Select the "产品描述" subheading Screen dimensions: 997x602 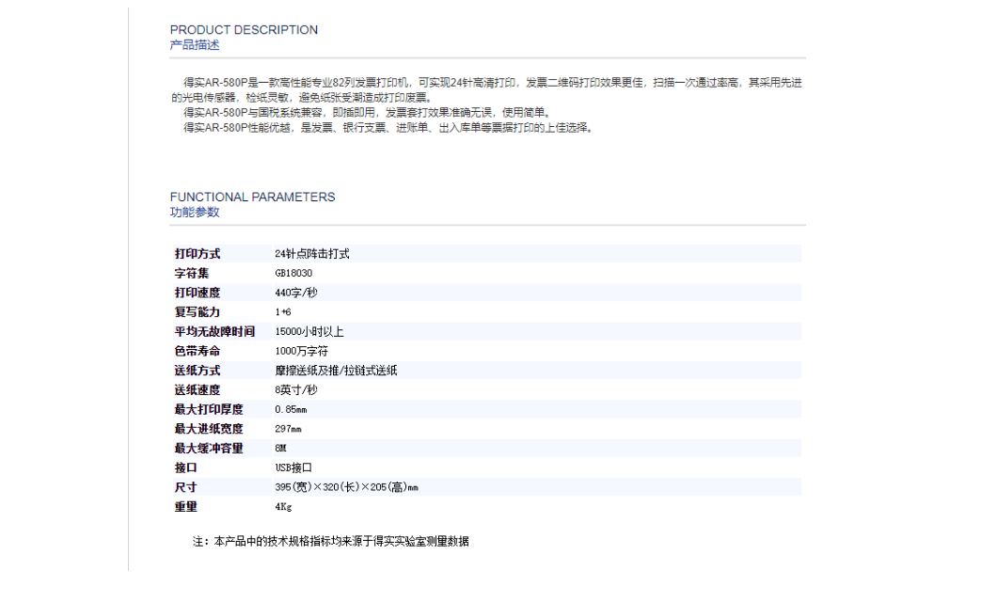(195, 45)
